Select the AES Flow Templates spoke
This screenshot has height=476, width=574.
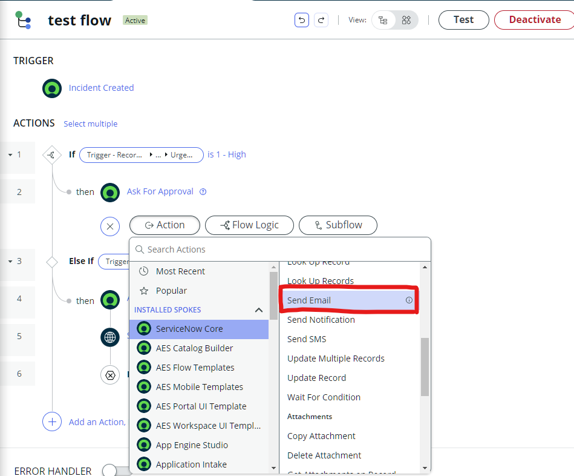point(199,368)
